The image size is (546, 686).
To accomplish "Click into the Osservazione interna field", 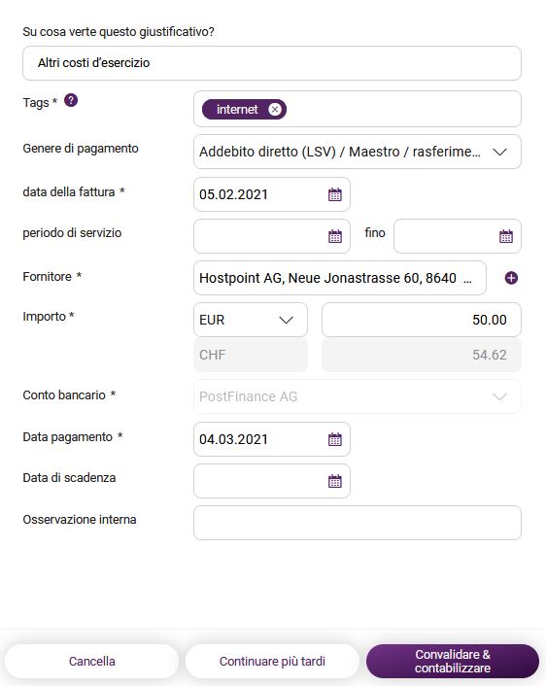I will (x=358, y=523).
